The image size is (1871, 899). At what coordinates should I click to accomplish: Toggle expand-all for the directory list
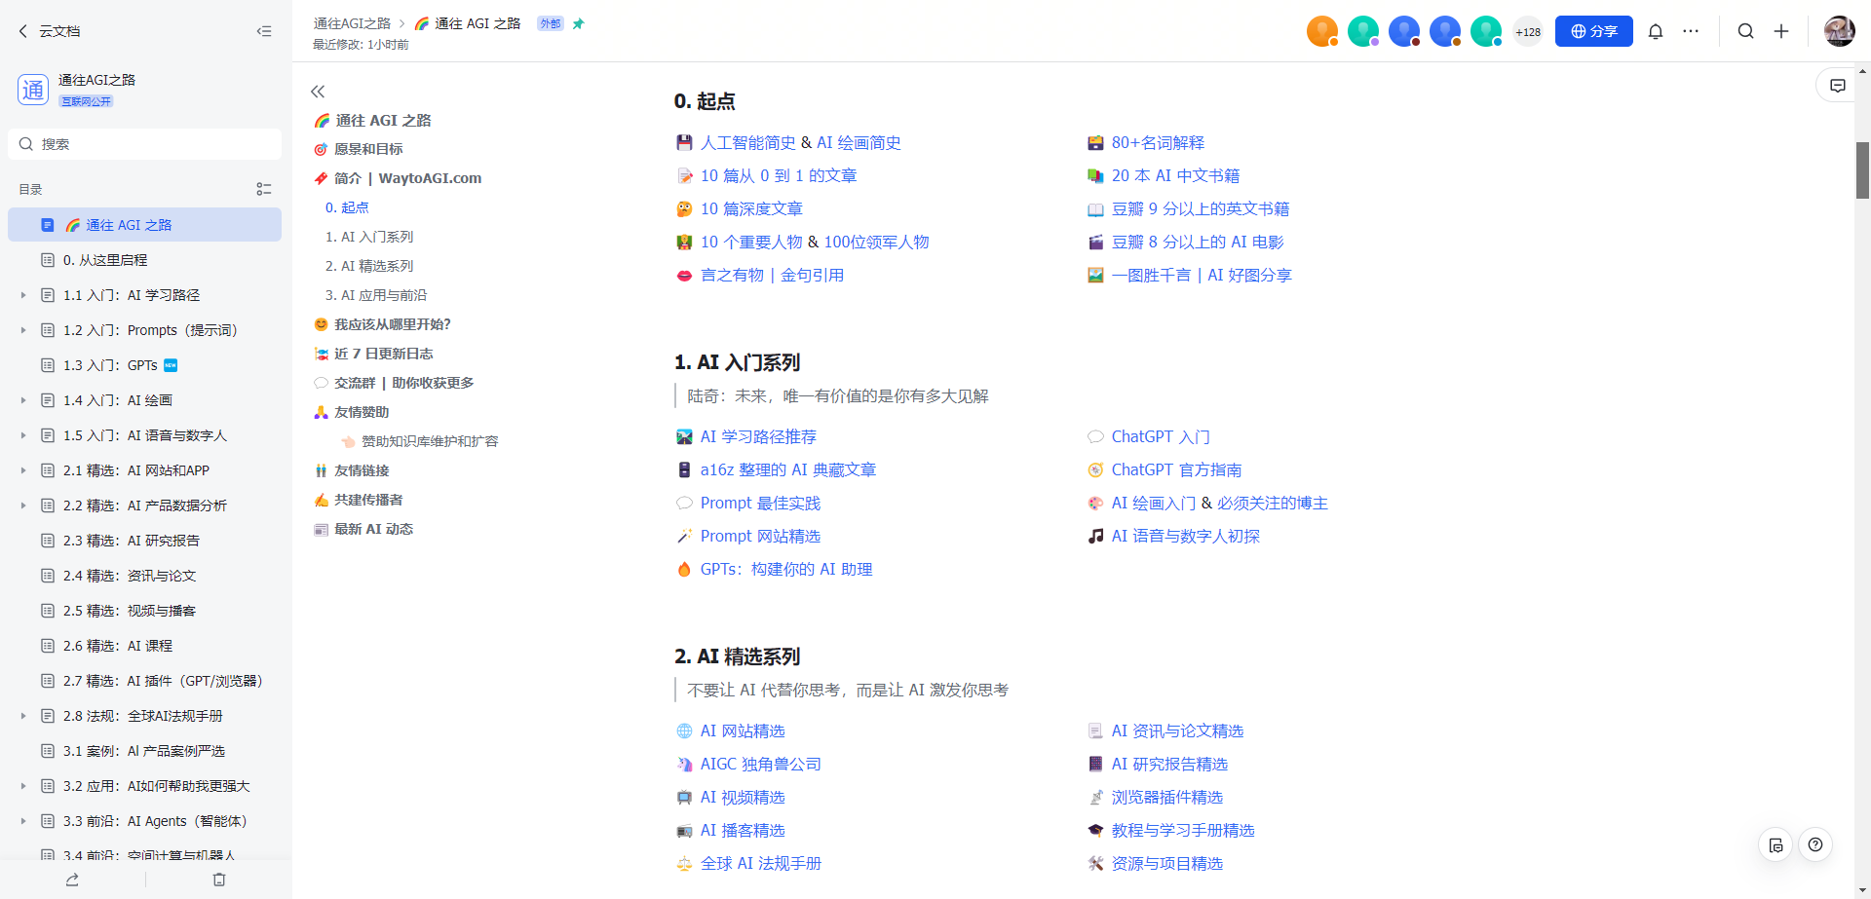(264, 189)
